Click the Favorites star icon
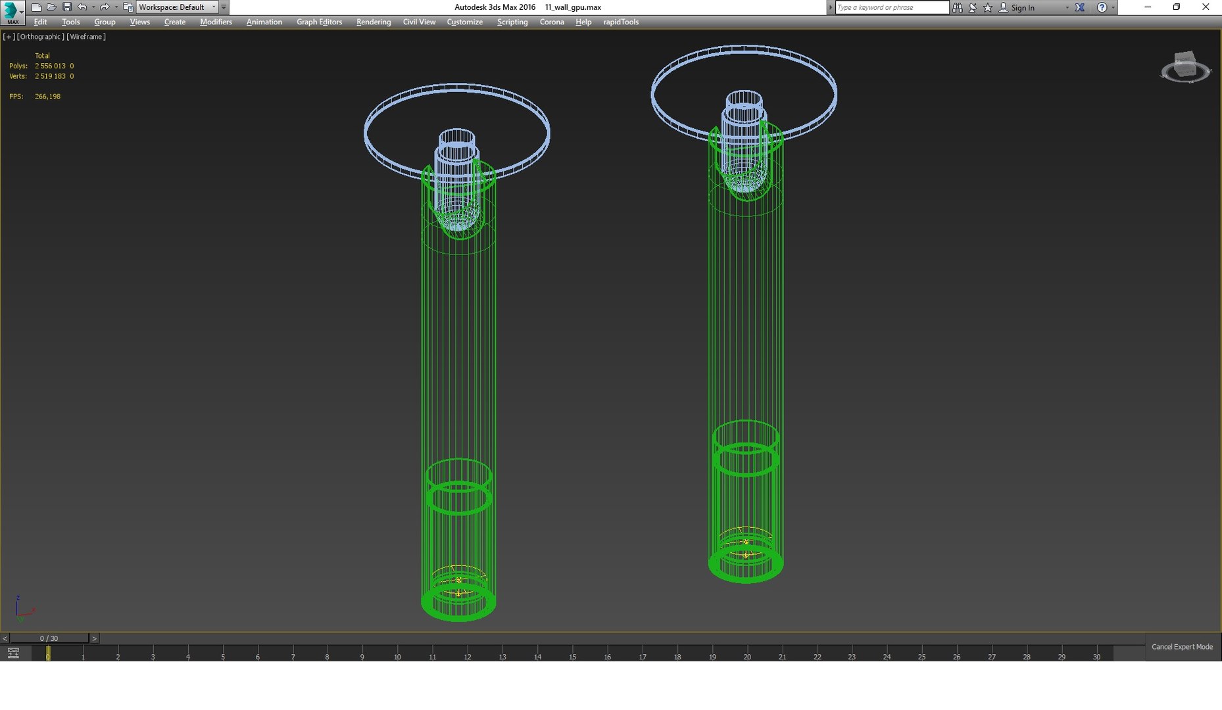Screen dimensions: 1222x710 pos(988,7)
